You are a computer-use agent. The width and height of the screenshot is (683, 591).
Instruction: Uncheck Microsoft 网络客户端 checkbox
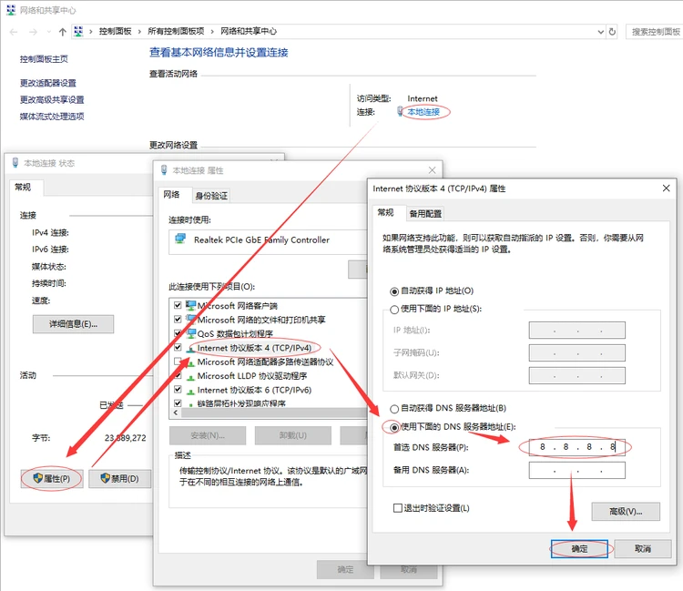point(178,305)
